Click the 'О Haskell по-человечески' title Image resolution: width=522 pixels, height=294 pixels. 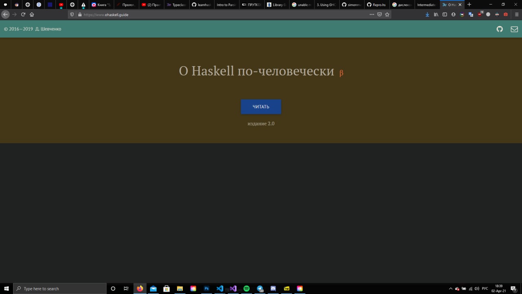(257, 71)
